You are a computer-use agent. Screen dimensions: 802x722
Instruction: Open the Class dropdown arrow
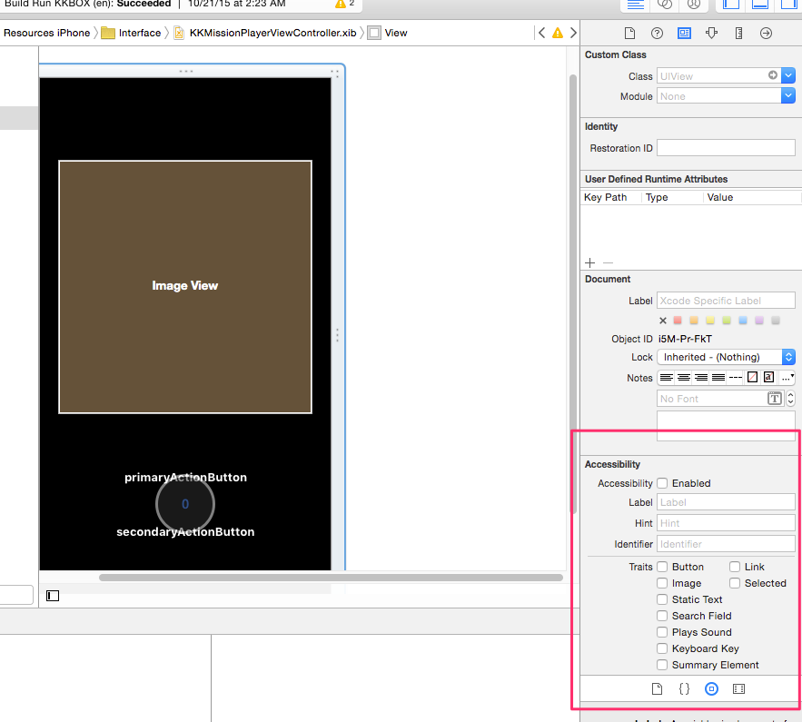[787, 76]
